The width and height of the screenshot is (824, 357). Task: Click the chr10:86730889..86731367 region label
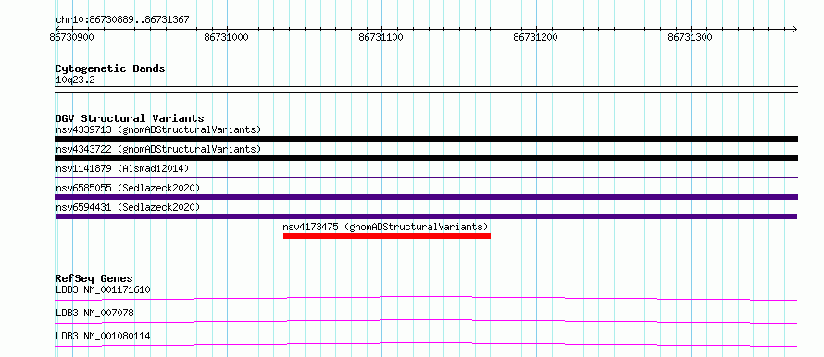tap(122, 20)
